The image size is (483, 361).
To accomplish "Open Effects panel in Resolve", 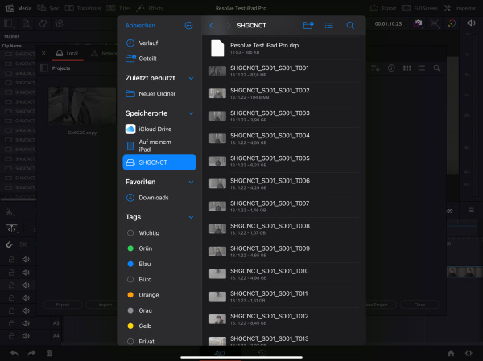I will point(150,8).
